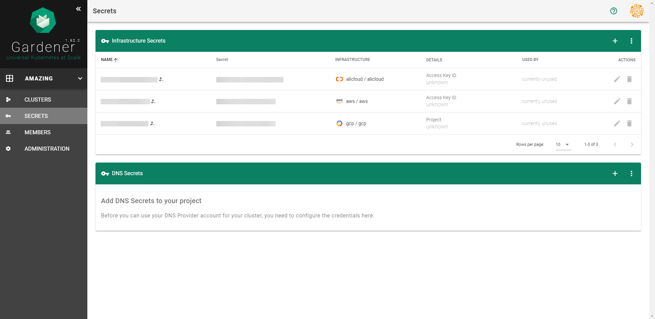Open user account avatar menu
Viewport: 655px width, 319px height.
[637, 11]
